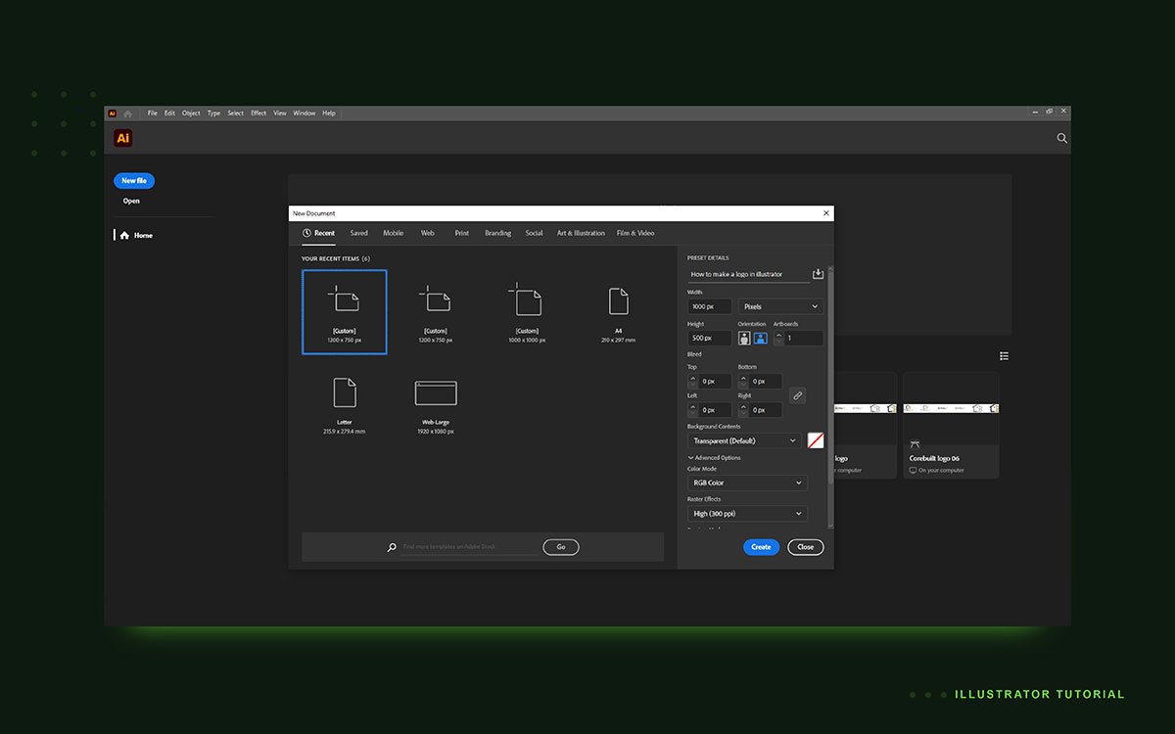Open the Background Contents Transparent dropdown
Viewport: 1175px width, 734px height.
point(744,440)
